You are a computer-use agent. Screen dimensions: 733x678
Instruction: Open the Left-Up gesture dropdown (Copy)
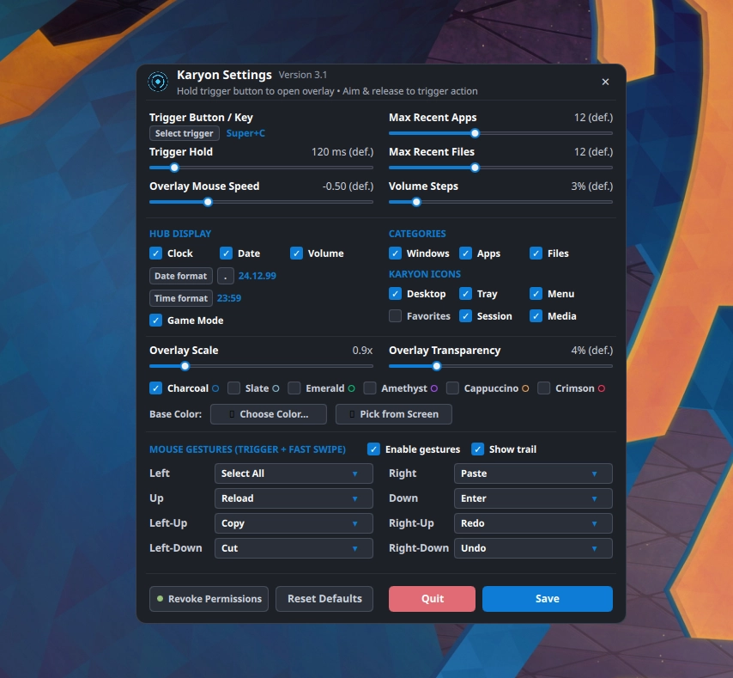(x=294, y=523)
